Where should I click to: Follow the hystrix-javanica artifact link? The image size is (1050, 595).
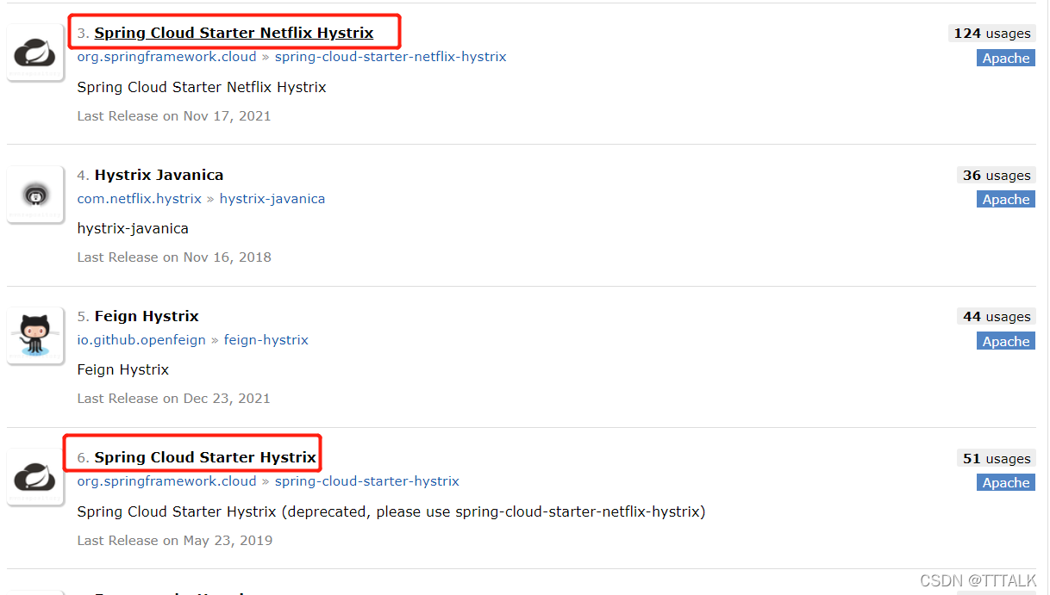pyautogui.click(x=272, y=199)
